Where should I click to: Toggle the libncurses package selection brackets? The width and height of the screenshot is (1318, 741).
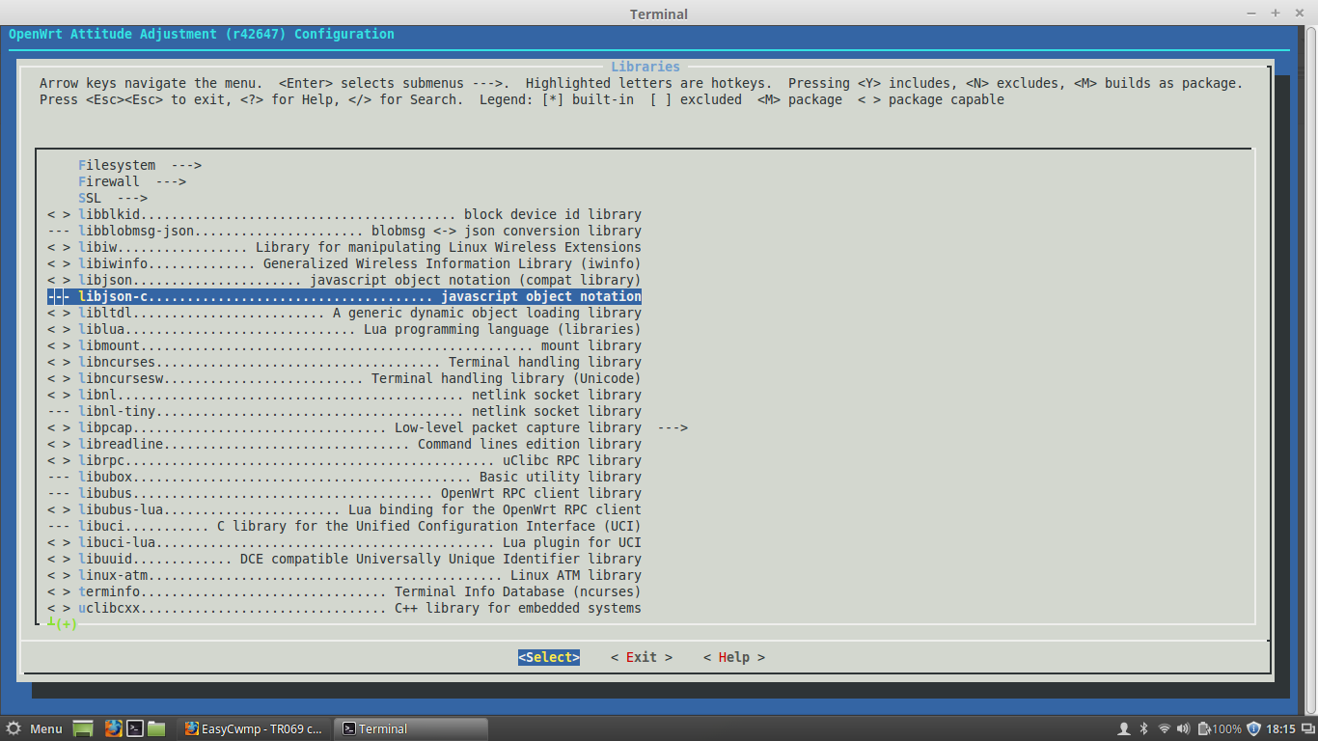click(59, 362)
